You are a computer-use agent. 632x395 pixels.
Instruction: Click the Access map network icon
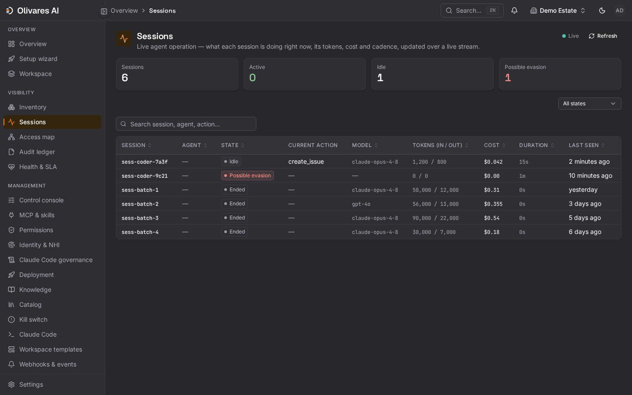point(11,137)
